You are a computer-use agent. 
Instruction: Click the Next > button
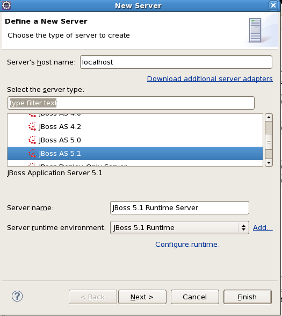click(x=142, y=297)
